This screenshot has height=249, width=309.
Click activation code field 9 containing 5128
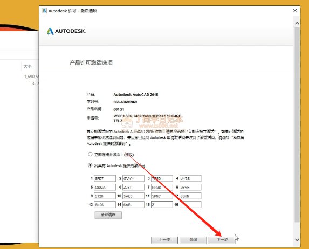[105, 196]
